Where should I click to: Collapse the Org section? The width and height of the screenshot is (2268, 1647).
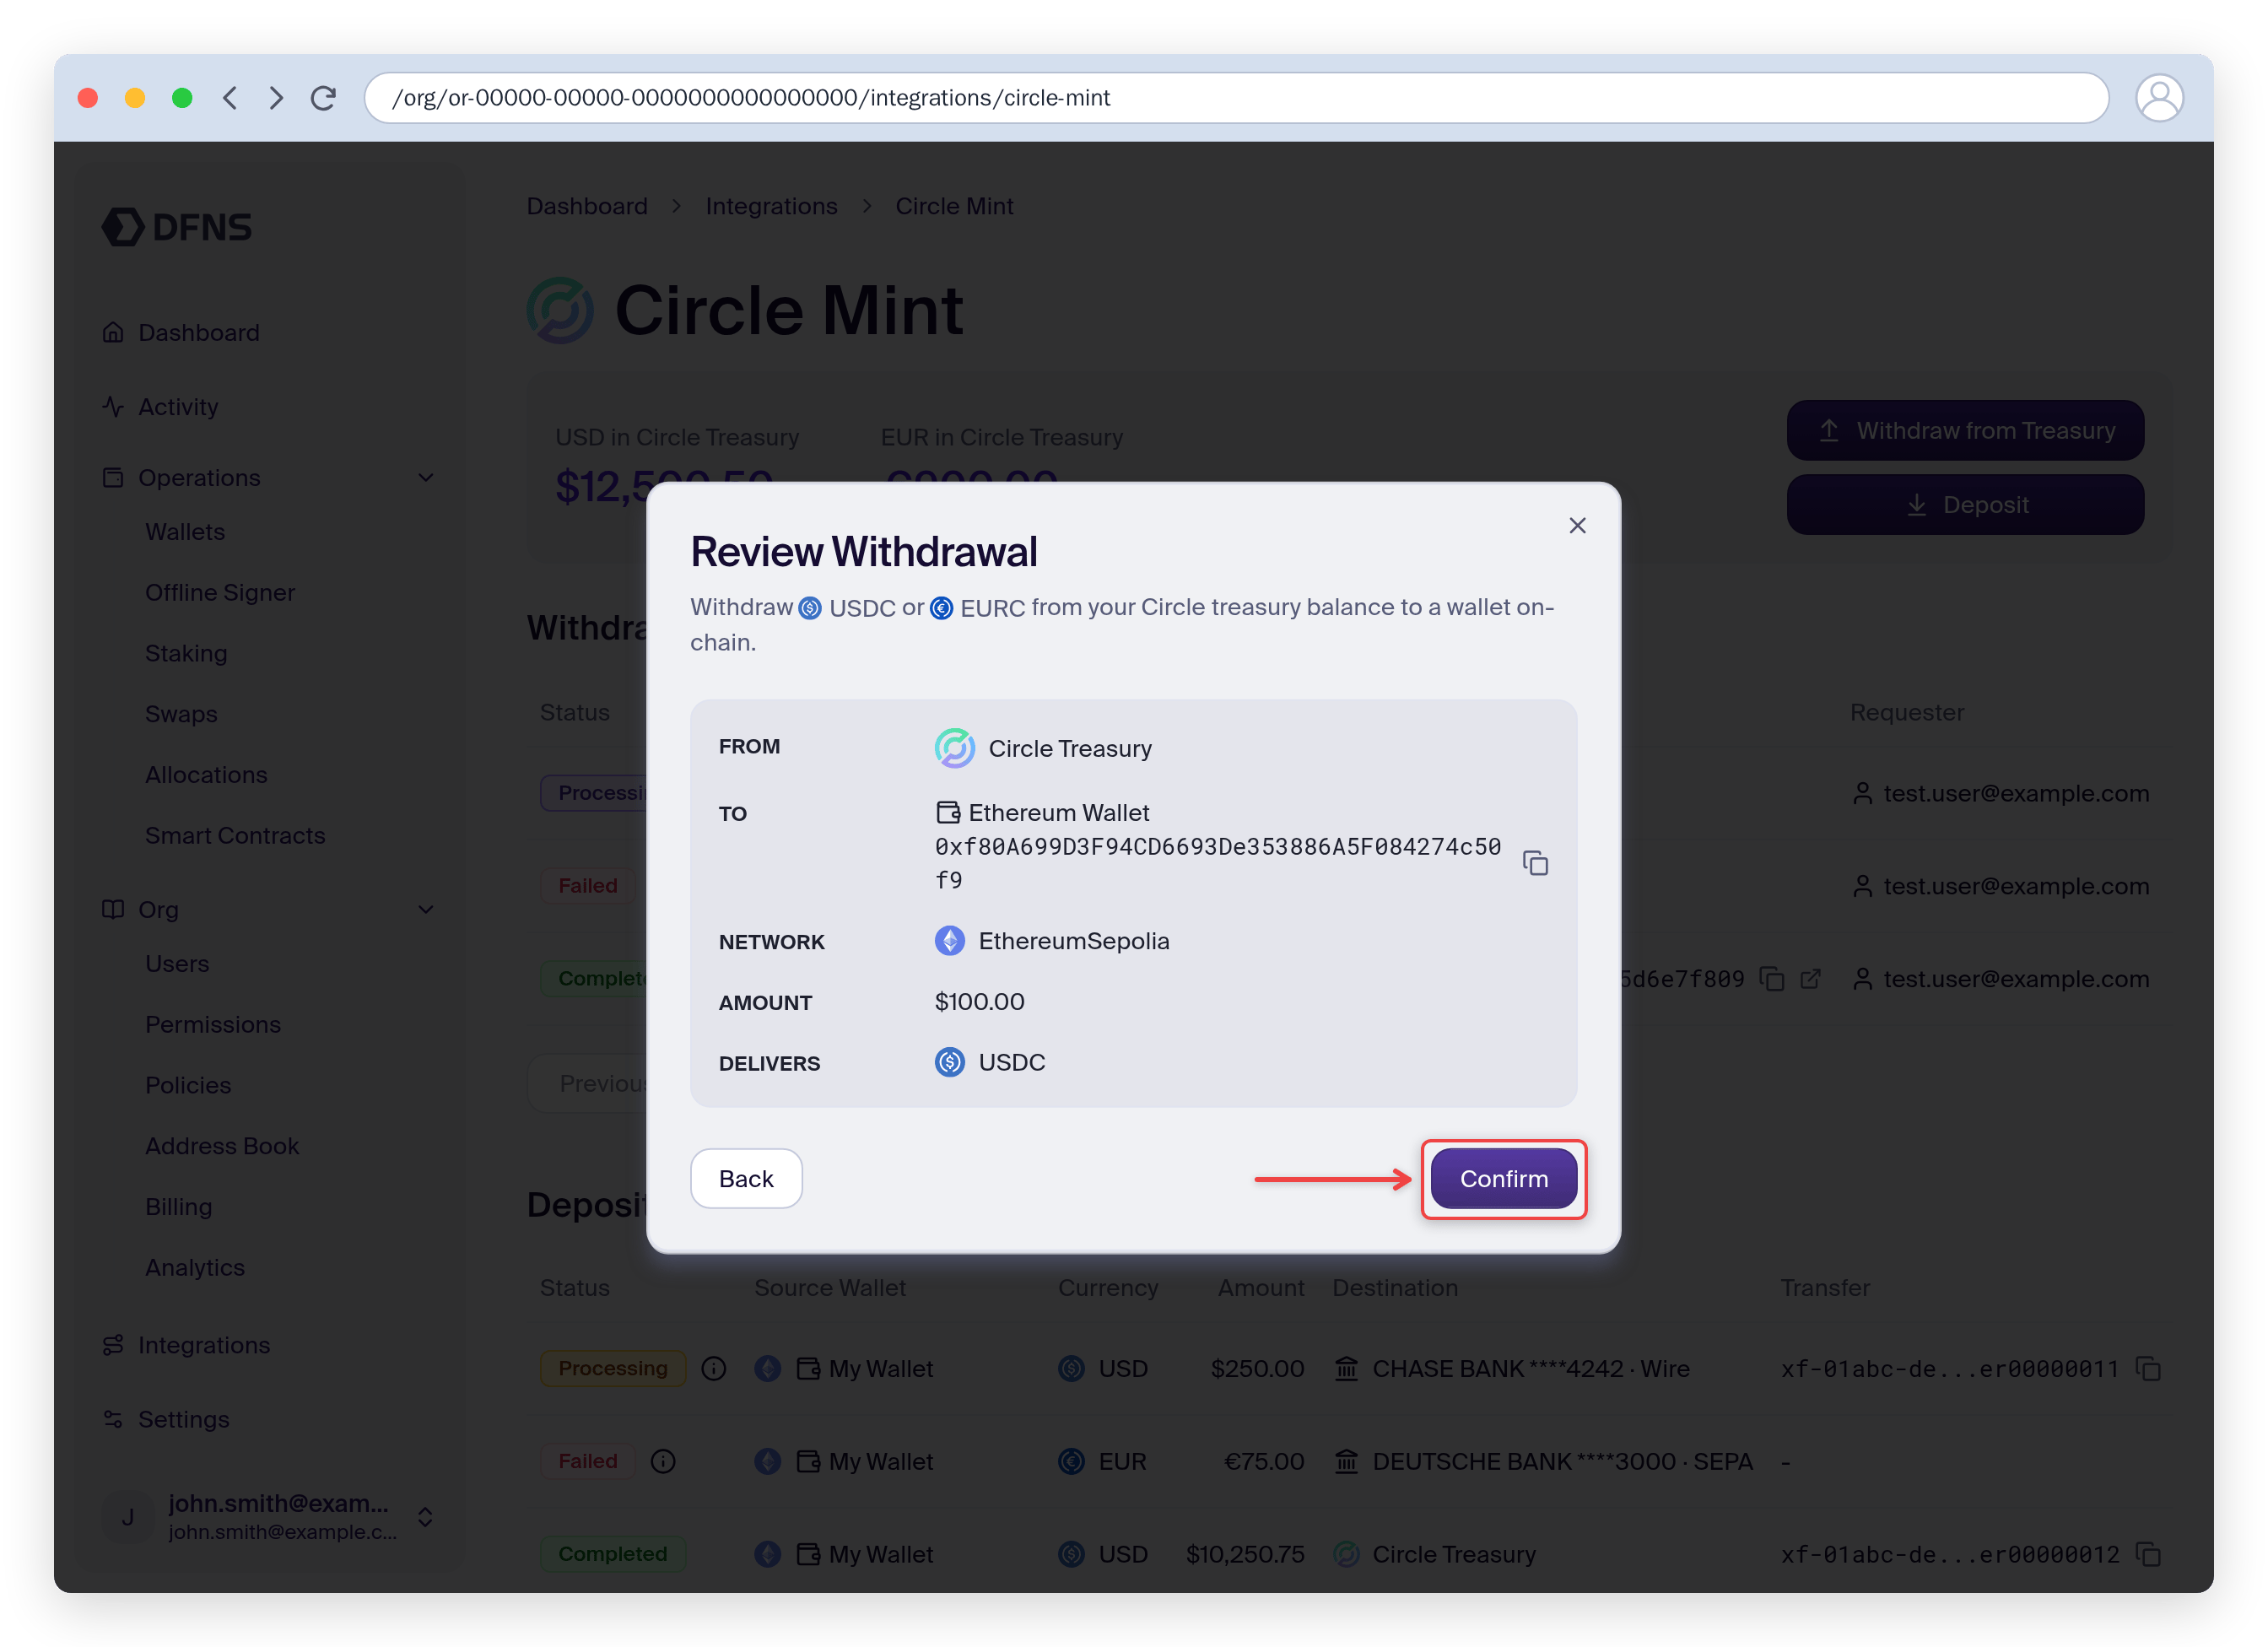(425, 910)
